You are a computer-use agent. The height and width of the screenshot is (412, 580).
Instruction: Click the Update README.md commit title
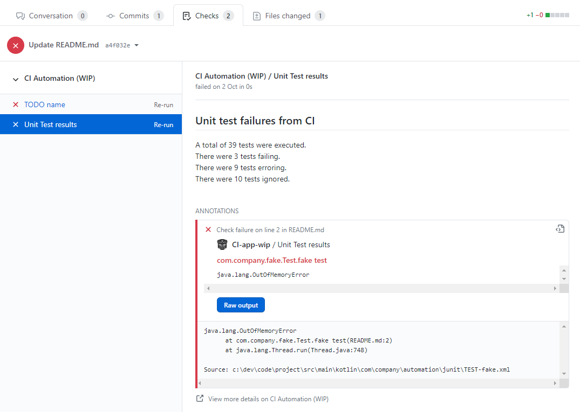coord(64,45)
